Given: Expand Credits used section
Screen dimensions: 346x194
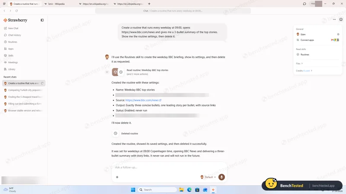Looking at the screenshot, I should click(x=304, y=71).
